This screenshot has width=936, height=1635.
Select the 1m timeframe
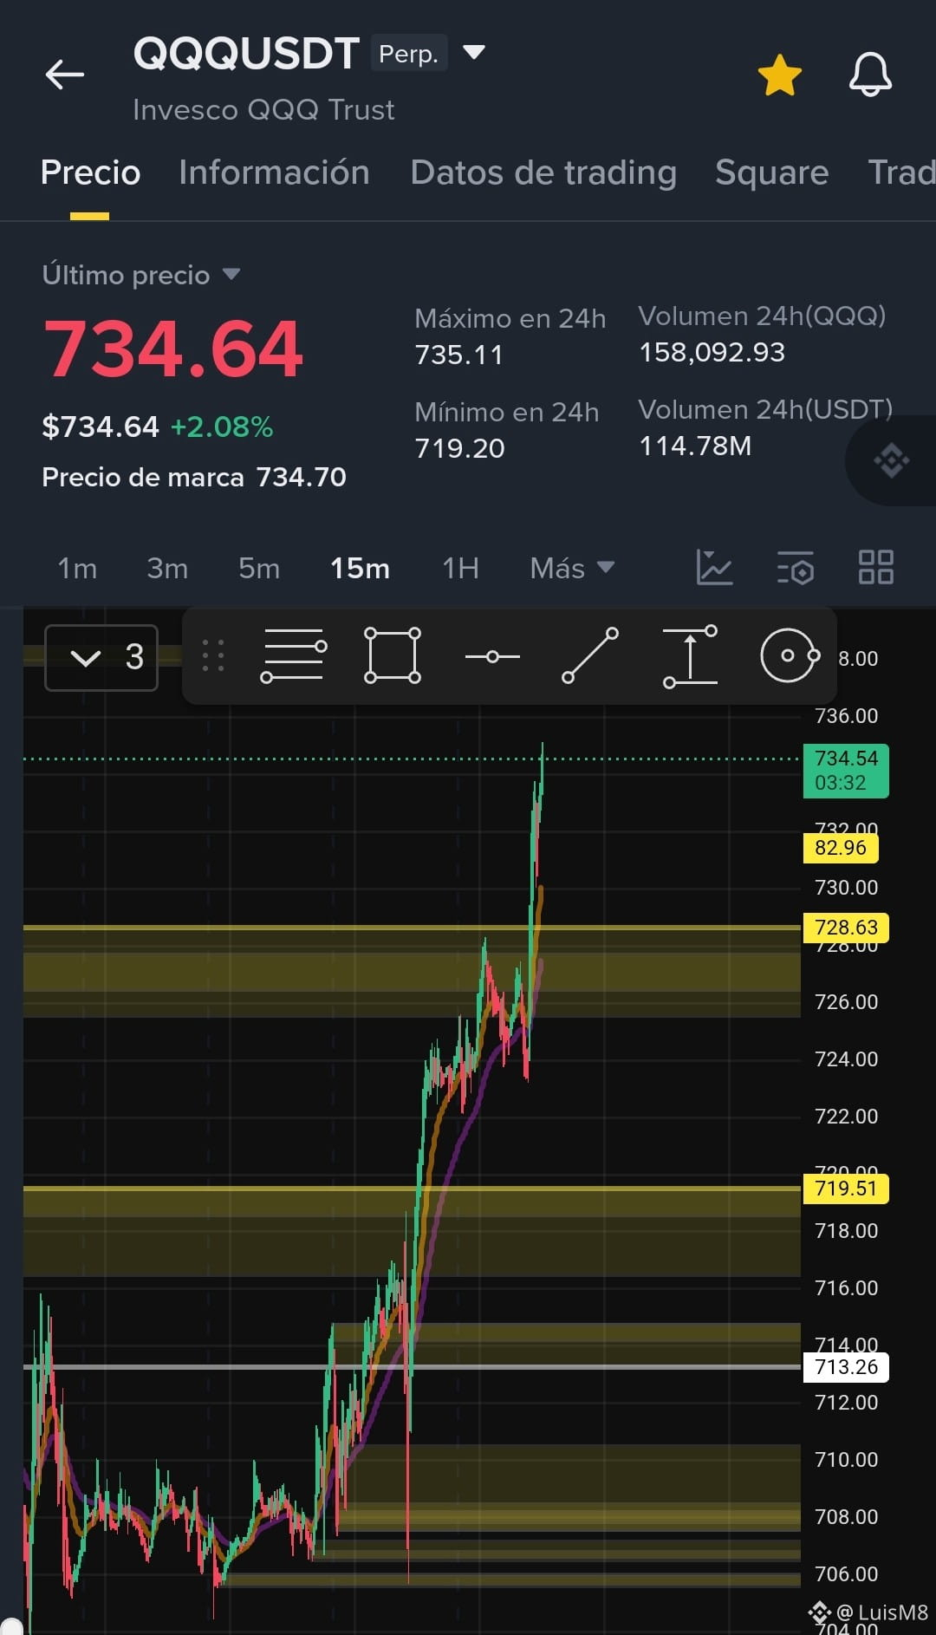tap(77, 569)
